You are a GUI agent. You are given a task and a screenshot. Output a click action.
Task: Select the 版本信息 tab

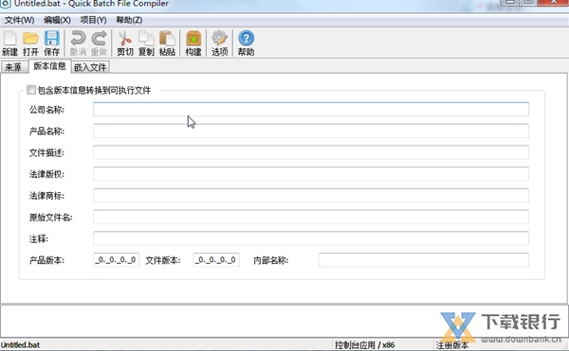(49, 66)
